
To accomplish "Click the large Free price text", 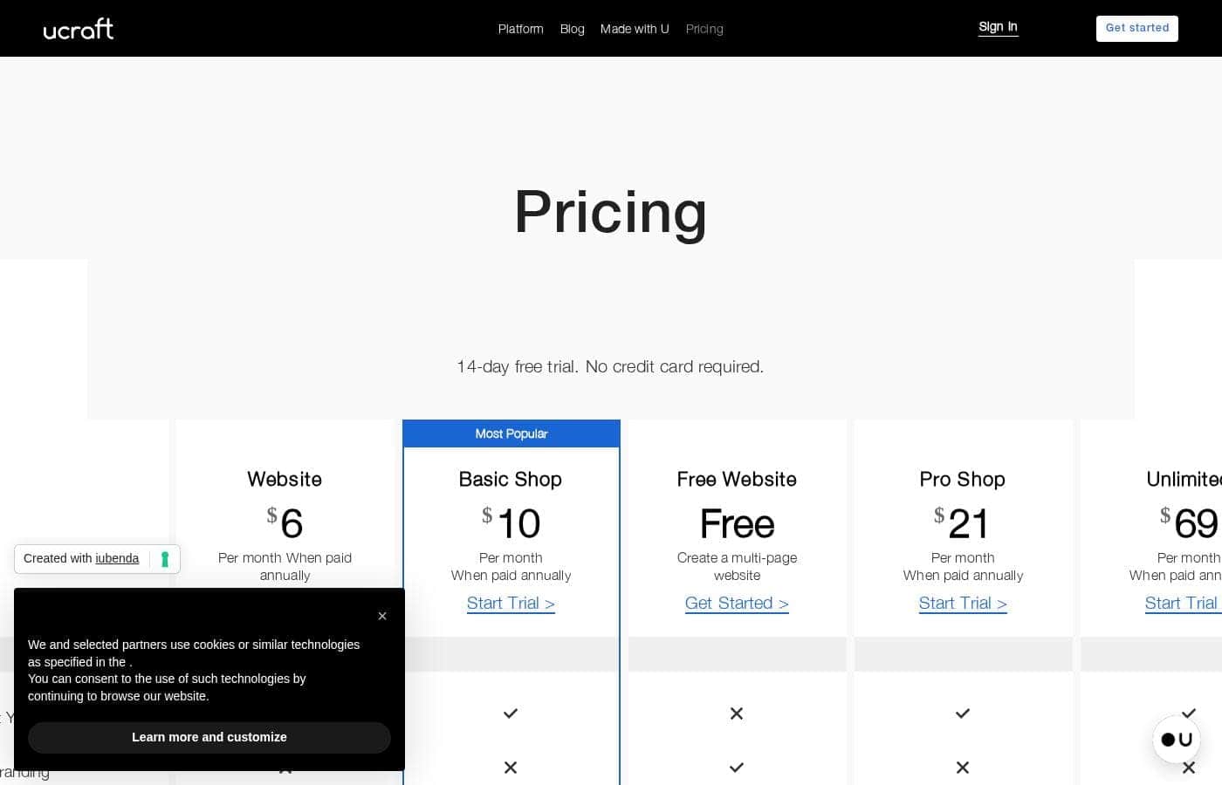I will [x=737, y=524].
